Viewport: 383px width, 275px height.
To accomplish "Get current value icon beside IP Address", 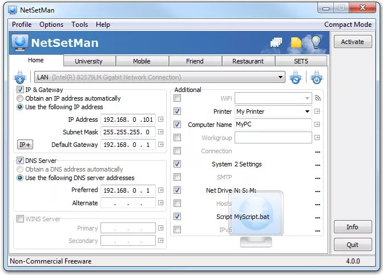I will [x=161, y=119].
